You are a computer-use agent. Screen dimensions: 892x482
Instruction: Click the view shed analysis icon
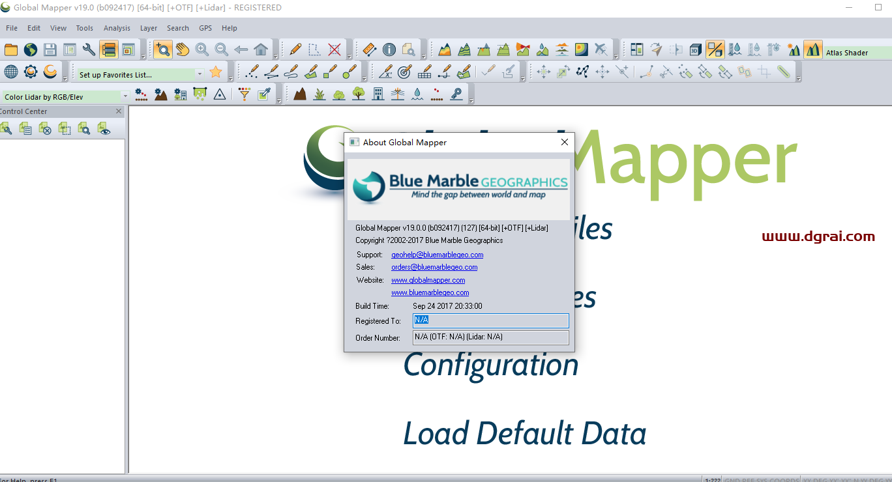(x=523, y=50)
